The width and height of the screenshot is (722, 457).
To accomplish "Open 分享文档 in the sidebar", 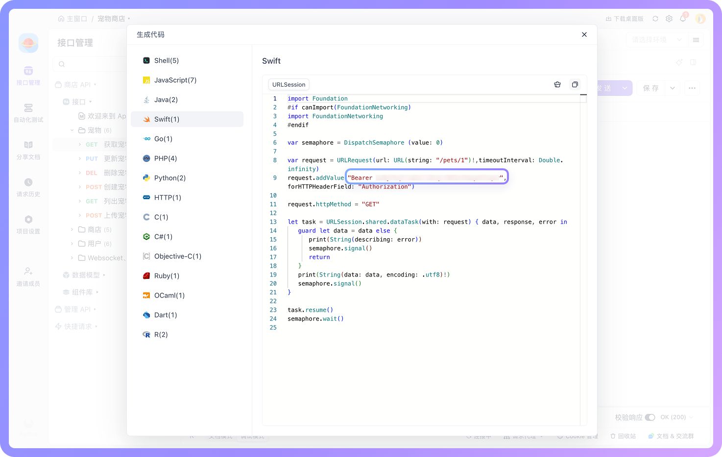I will 28,151.
